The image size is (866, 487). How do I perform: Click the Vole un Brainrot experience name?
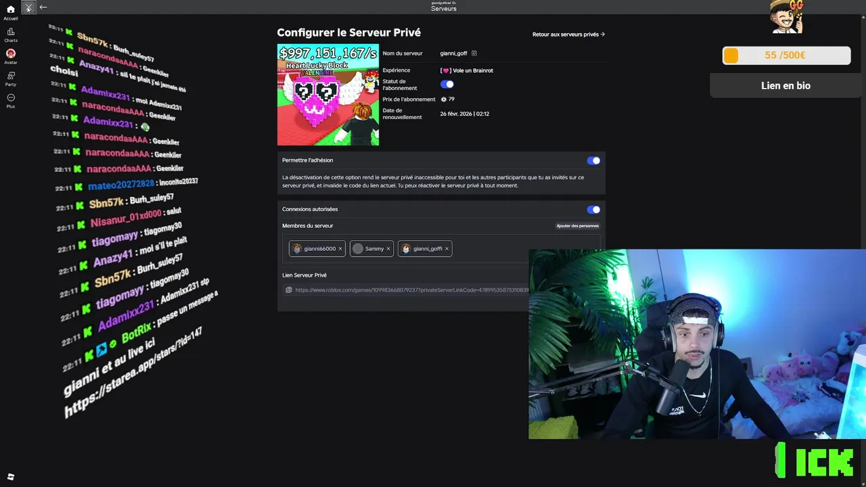(x=467, y=70)
